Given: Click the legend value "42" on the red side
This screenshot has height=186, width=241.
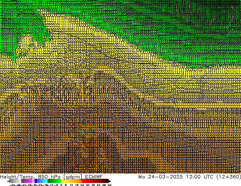Looking at the screenshot, I should [98, 185].
